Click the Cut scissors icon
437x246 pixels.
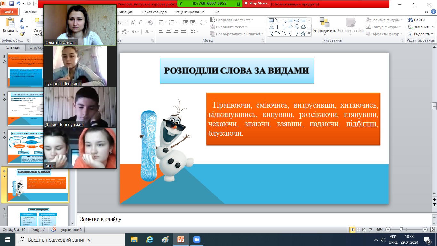point(22,20)
